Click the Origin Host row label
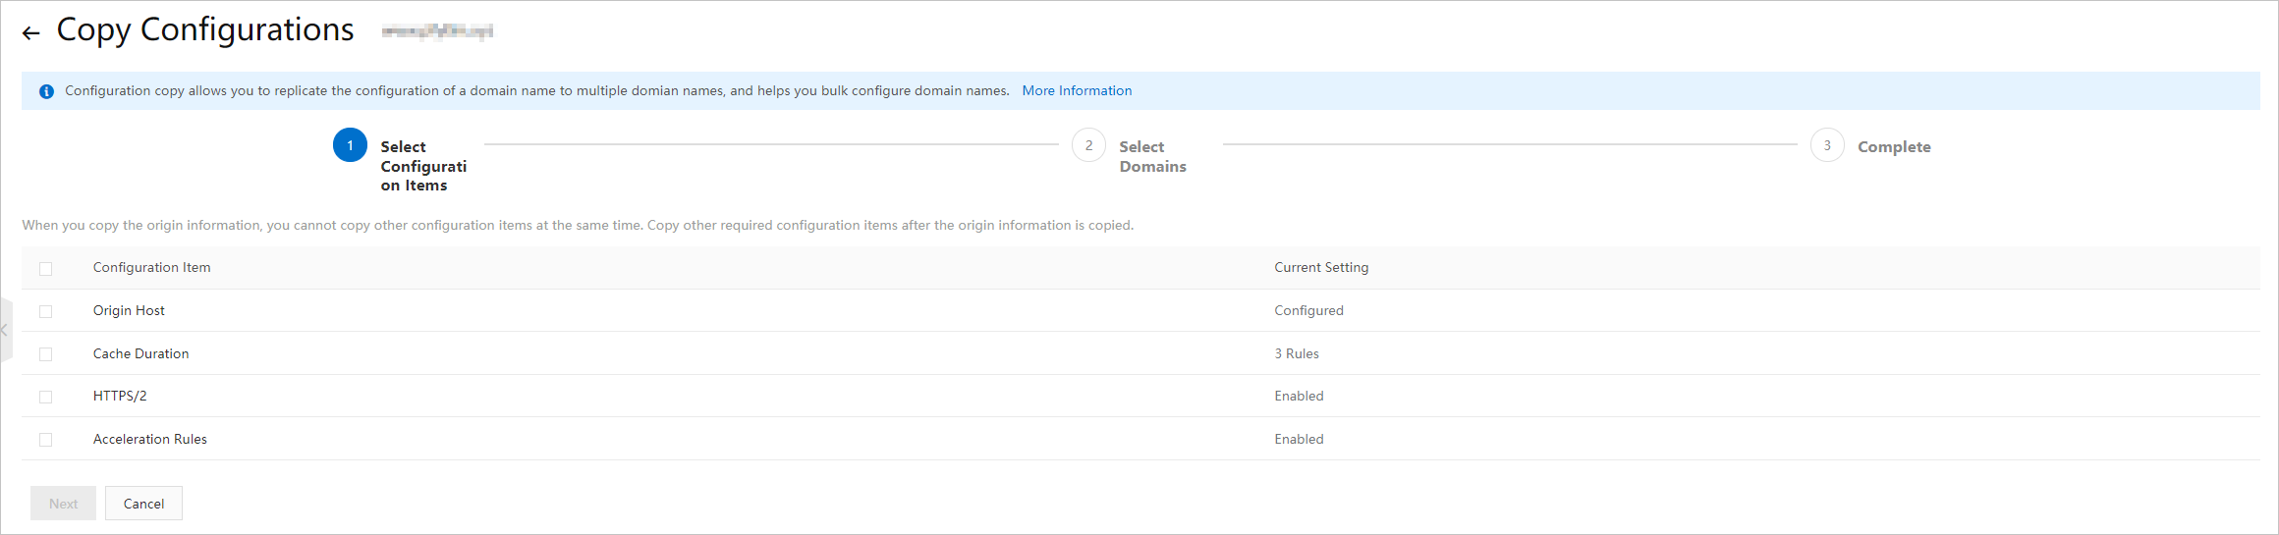Viewport: 2279px width, 535px height. click(x=129, y=311)
